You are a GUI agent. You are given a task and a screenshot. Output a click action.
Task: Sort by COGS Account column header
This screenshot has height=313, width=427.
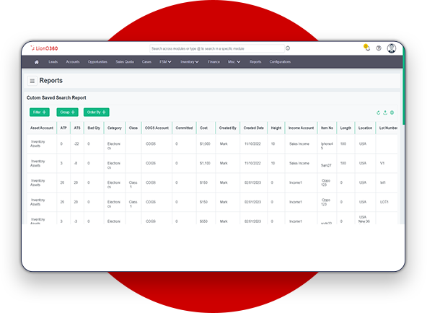[157, 128]
